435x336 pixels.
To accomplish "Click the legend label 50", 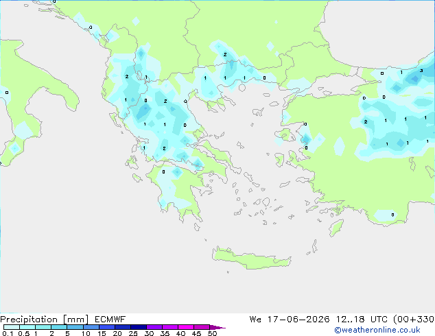I will [212, 333].
